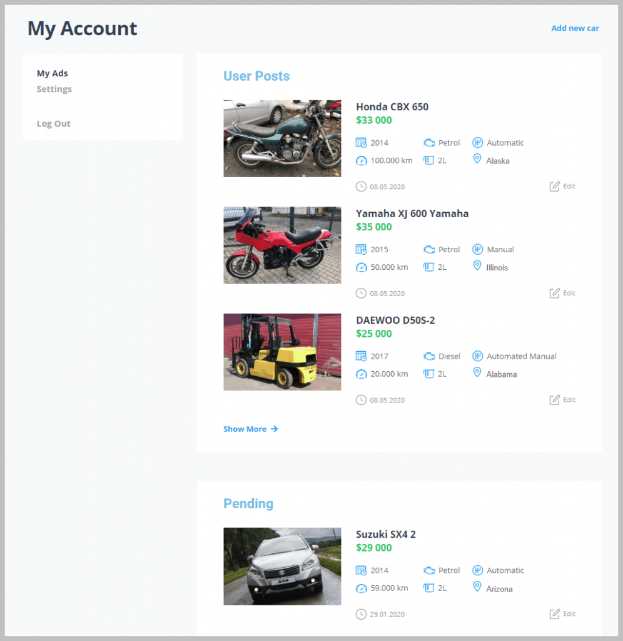The width and height of the screenshot is (623, 641).
Task: Open the Add new car page
Action: pyautogui.click(x=575, y=28)
